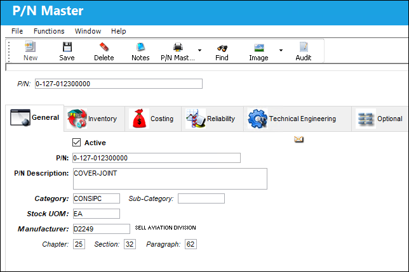The image size is (409, 272).
Task: Click the Section label
Action: (107, 244)
